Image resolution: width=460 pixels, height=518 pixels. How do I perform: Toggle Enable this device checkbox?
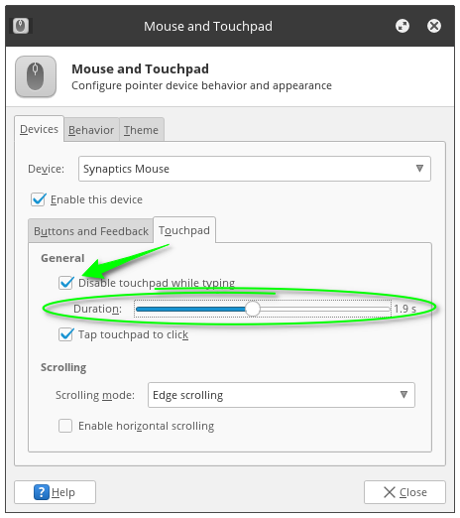[x=38, y=199]
